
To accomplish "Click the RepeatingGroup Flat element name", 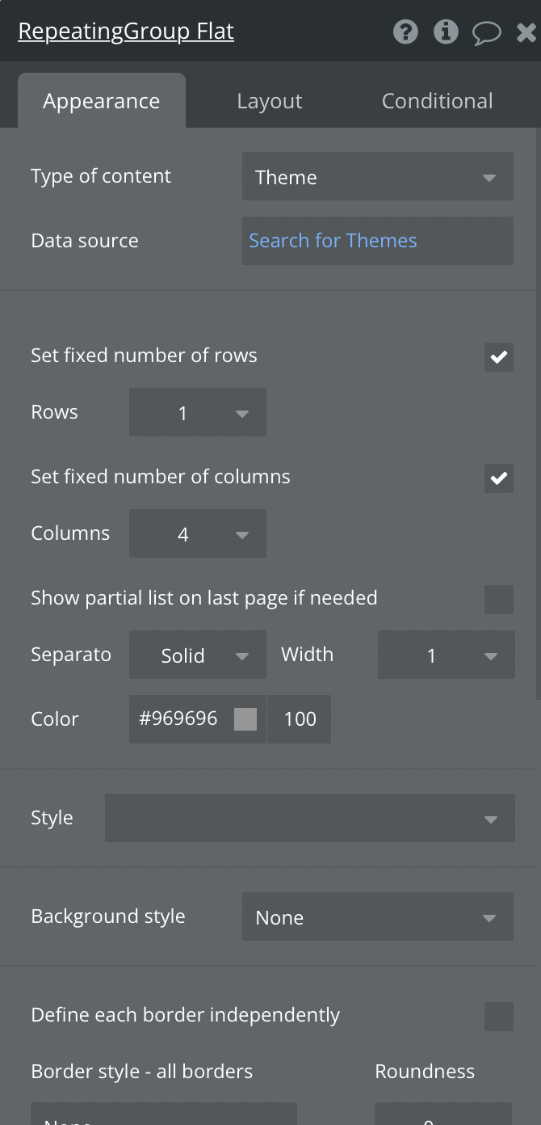I will (126, 32).
